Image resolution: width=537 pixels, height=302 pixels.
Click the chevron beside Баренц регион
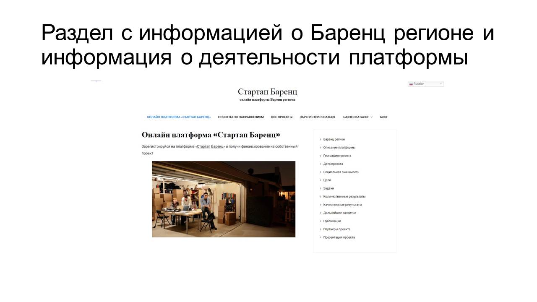click(x=321, y=139)
